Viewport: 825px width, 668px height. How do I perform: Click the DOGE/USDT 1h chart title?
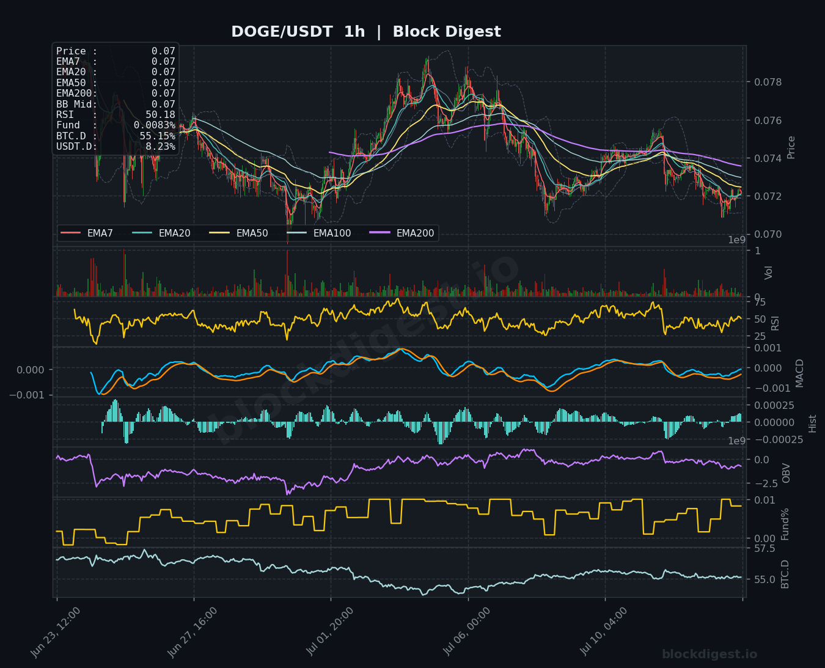(365, 32)
